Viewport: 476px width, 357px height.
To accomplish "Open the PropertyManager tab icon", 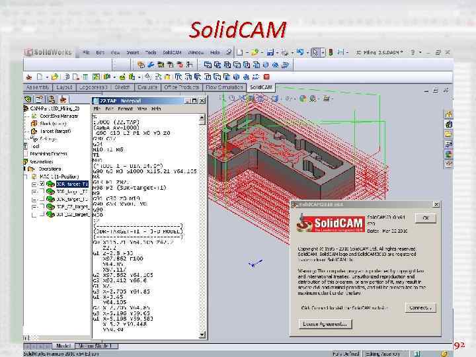I will 40,99.
